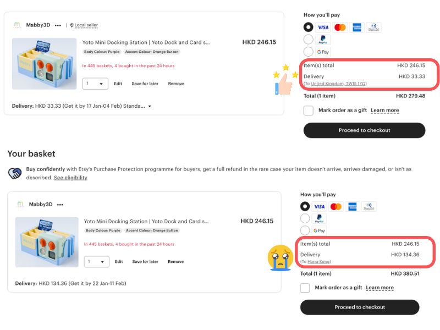Expand the delivery options arrow for HKD 33.33
The height and width of the screenshot is (330, 440).
150,106
